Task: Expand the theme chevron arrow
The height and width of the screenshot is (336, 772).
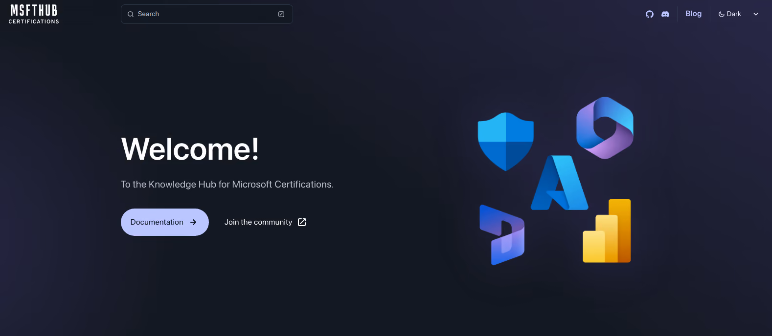Action: click(x=756, y=14)
